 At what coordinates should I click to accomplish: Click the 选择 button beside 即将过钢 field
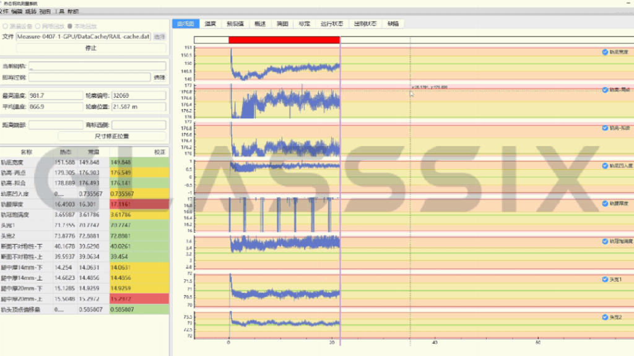click(x=159, y=77)
